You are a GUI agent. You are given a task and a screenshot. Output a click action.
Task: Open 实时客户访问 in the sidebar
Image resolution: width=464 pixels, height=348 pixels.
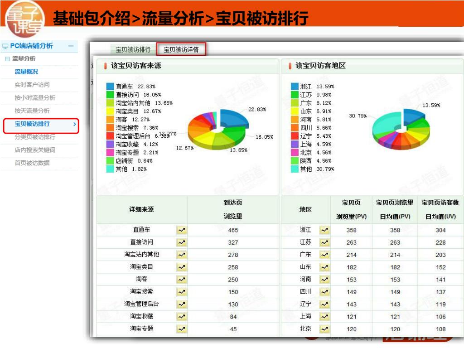point(32,85)
